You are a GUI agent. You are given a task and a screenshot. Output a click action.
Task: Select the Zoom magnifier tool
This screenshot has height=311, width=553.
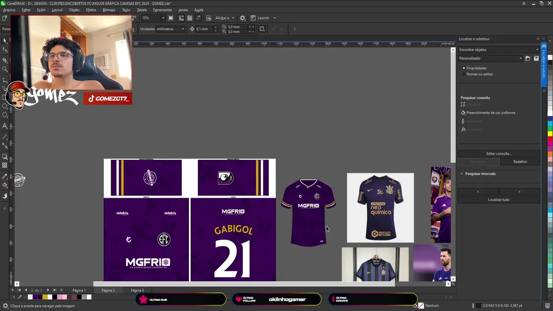[5, 69]
